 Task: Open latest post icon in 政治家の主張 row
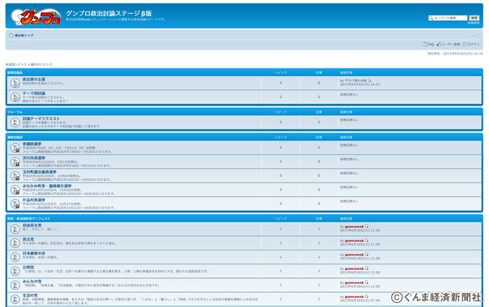click(x=370, y=80)
